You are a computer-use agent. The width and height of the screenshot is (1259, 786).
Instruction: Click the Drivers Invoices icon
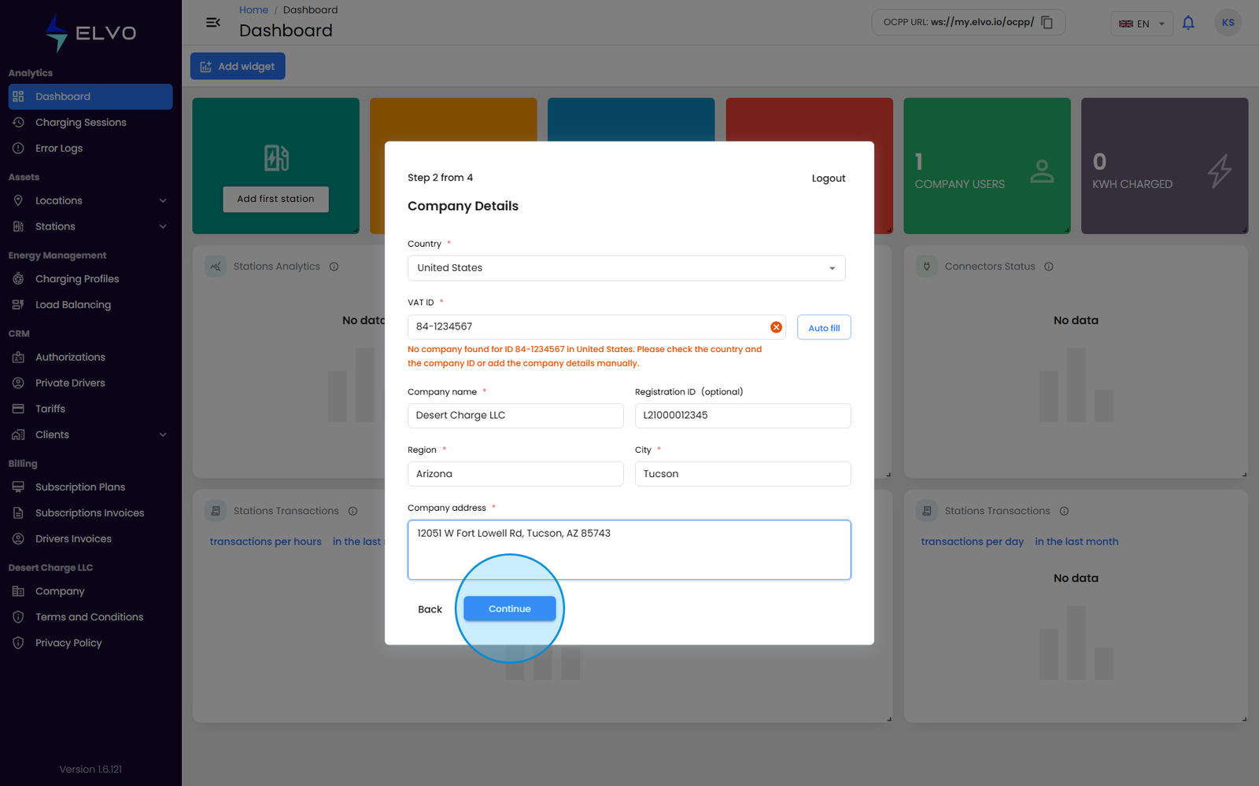pyautogui.click(x=18, y=539)
